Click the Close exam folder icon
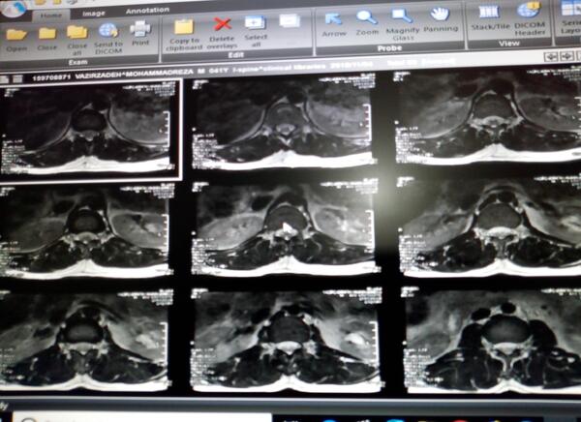The image size is (581, 422). point(47,34)
